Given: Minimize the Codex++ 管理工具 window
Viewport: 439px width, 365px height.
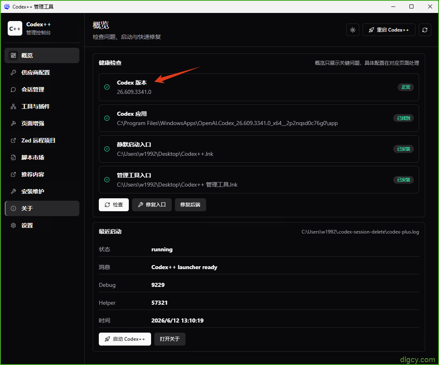Looking at the screenshot, I should [x=393, y=6].
